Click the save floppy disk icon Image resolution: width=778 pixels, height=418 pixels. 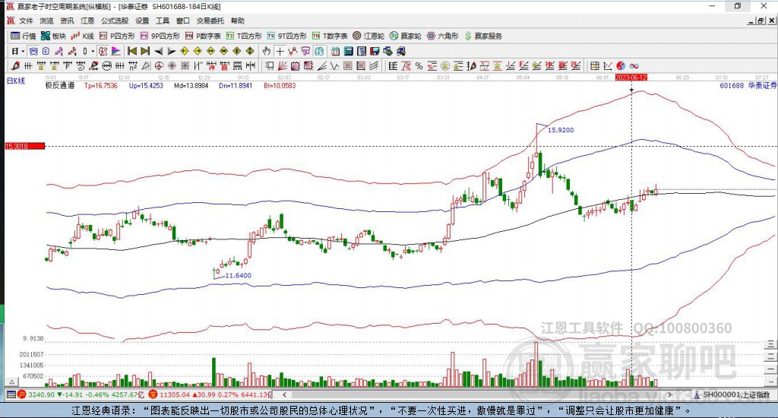click(375, 51)
